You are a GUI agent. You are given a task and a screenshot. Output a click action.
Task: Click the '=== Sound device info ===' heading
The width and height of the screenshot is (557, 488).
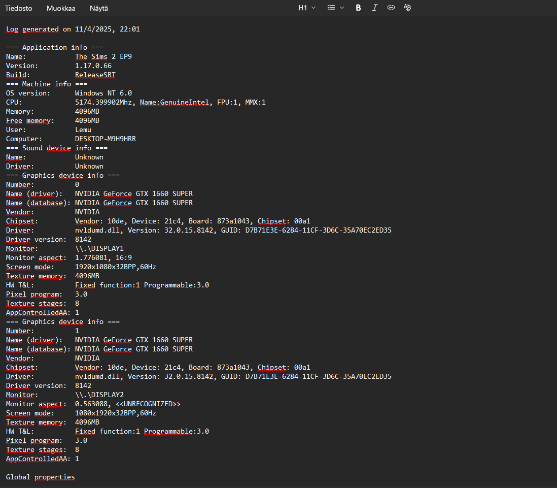(x=57, y=148)
